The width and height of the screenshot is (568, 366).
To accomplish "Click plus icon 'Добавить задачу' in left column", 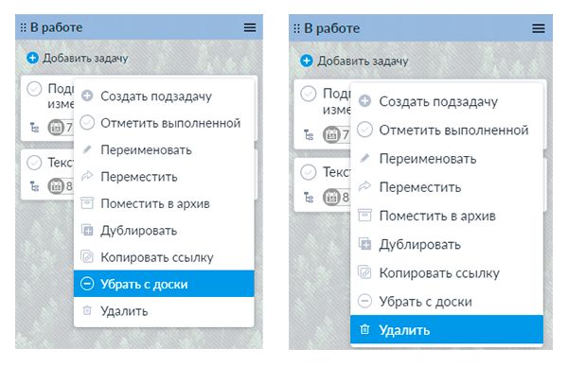I will [x=32, y=58].
